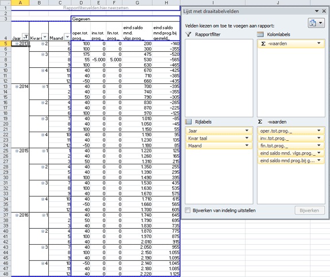Open the Kwartaal column filter dropdown
The width and height of the screenshot is (330, 277).
pyautogui.click(x=45, y=37)
